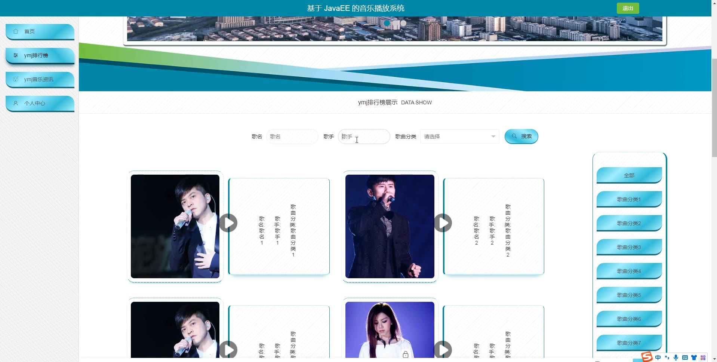
Task: Click the shirt skin icon in the IME bar
Action: [694, 358]
